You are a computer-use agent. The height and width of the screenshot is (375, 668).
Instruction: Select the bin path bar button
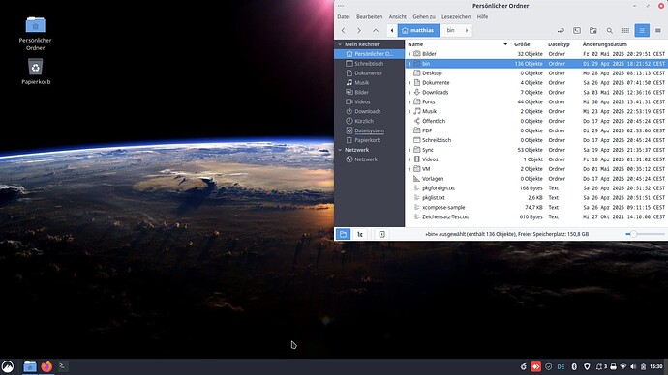(451, 30)
